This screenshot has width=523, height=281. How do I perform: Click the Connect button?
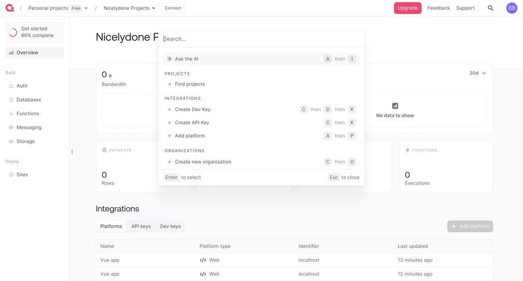coord(173,8)
